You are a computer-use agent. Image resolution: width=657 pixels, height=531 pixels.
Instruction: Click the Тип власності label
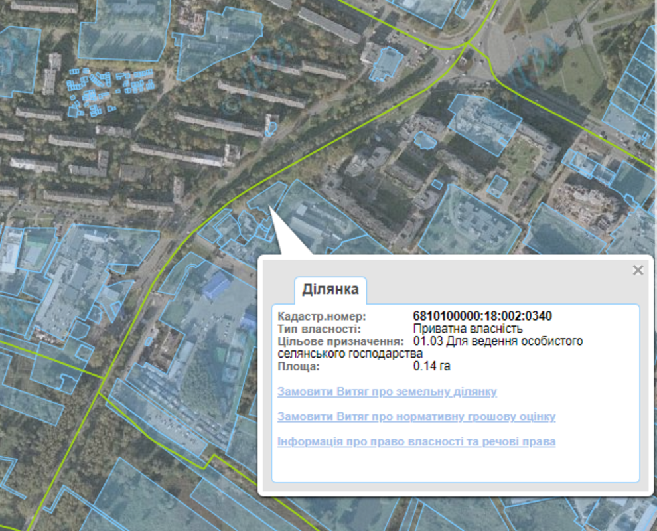(x=319, y=329)
